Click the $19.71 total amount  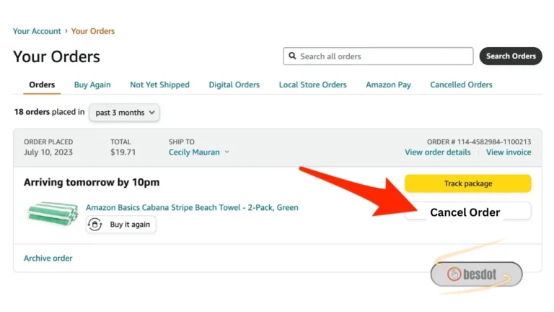pyautogui.click(x=123, y=152)
